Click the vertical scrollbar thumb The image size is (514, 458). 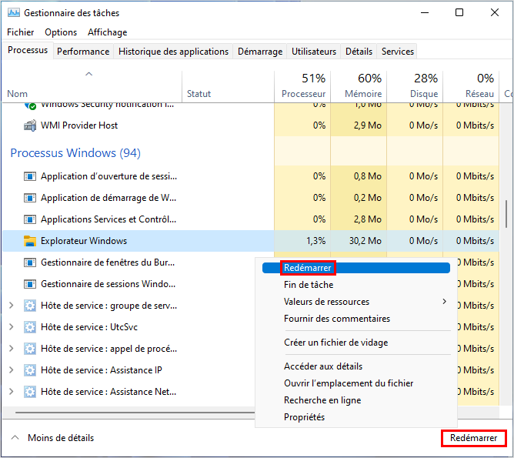coord(506,214)
